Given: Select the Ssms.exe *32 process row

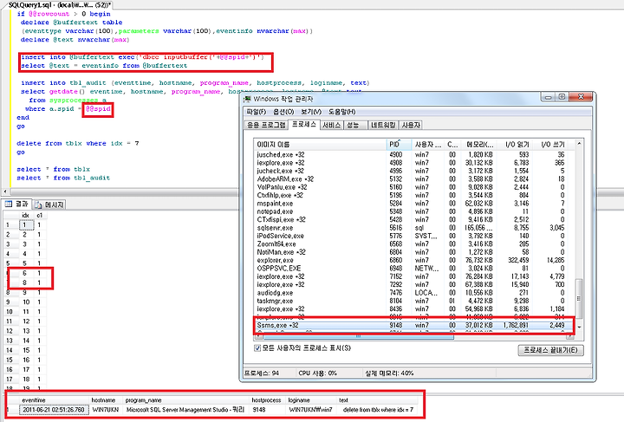Looking at the screenshot, I should (414, 325).
